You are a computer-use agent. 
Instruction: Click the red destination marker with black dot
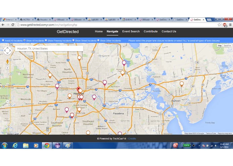coord(78,89)
